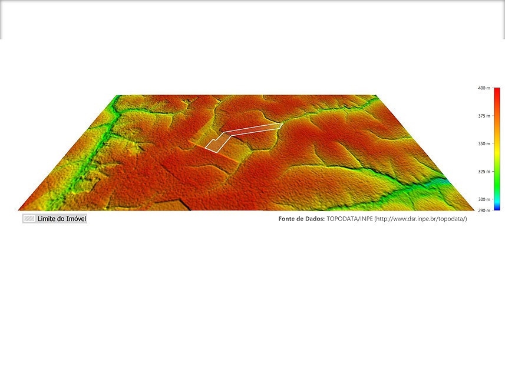Select the 300 m elevation label
Viewport: 505px width, 378px height.
coord(484,199)
